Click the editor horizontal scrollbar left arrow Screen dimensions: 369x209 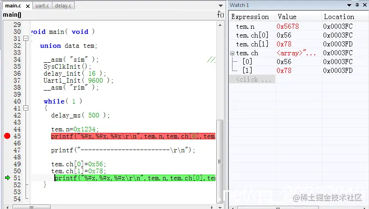pos(7,207)
